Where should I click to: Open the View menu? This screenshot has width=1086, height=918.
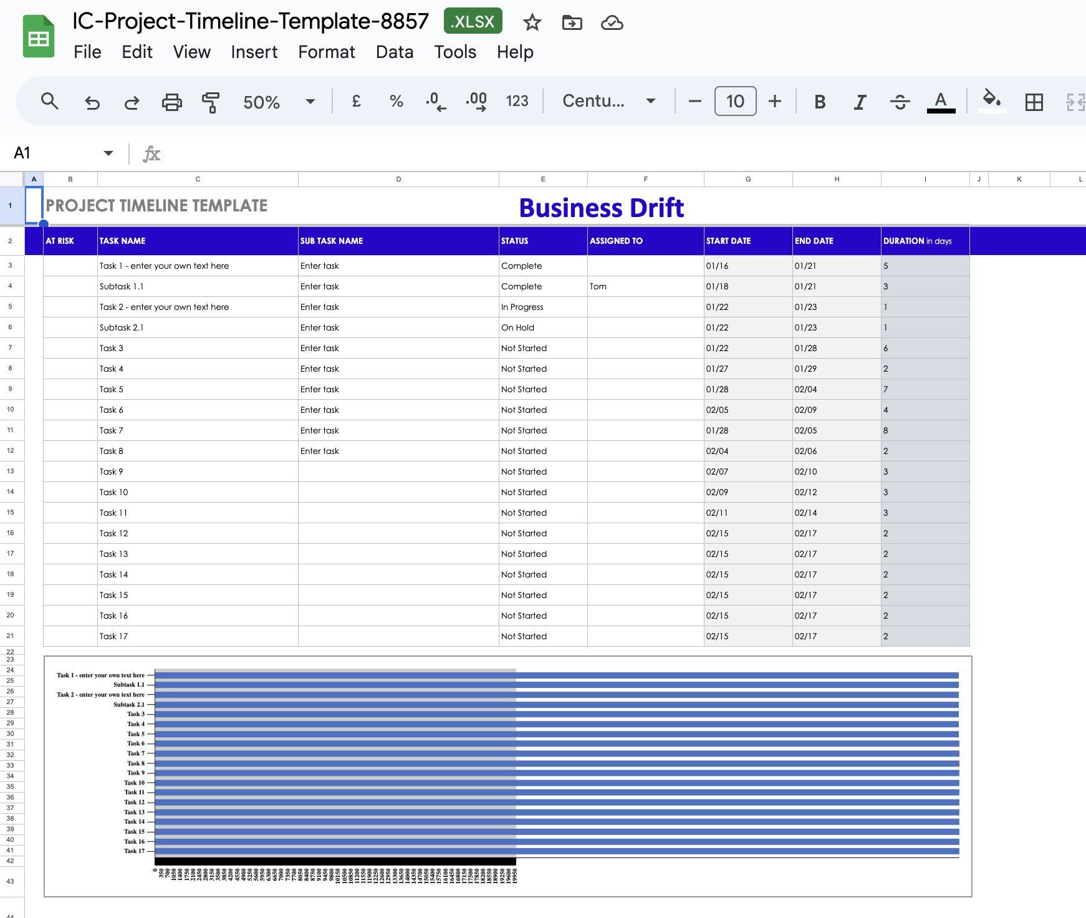point(192,52)
